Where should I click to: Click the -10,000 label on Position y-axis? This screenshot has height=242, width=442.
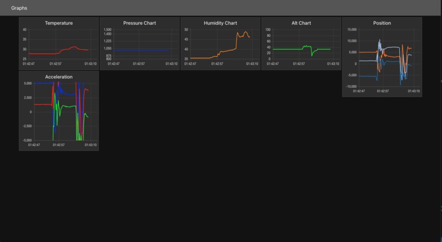point(352,87)
